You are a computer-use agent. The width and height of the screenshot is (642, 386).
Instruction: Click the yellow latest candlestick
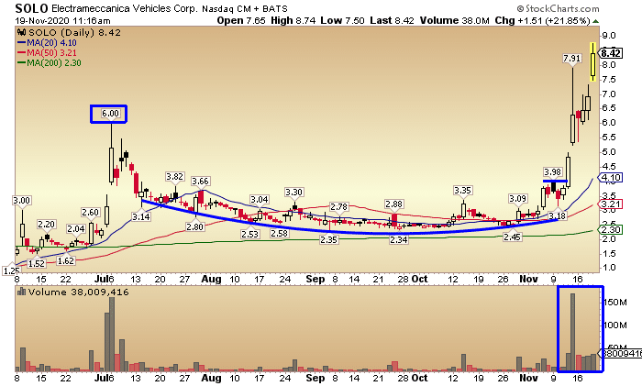592,61
